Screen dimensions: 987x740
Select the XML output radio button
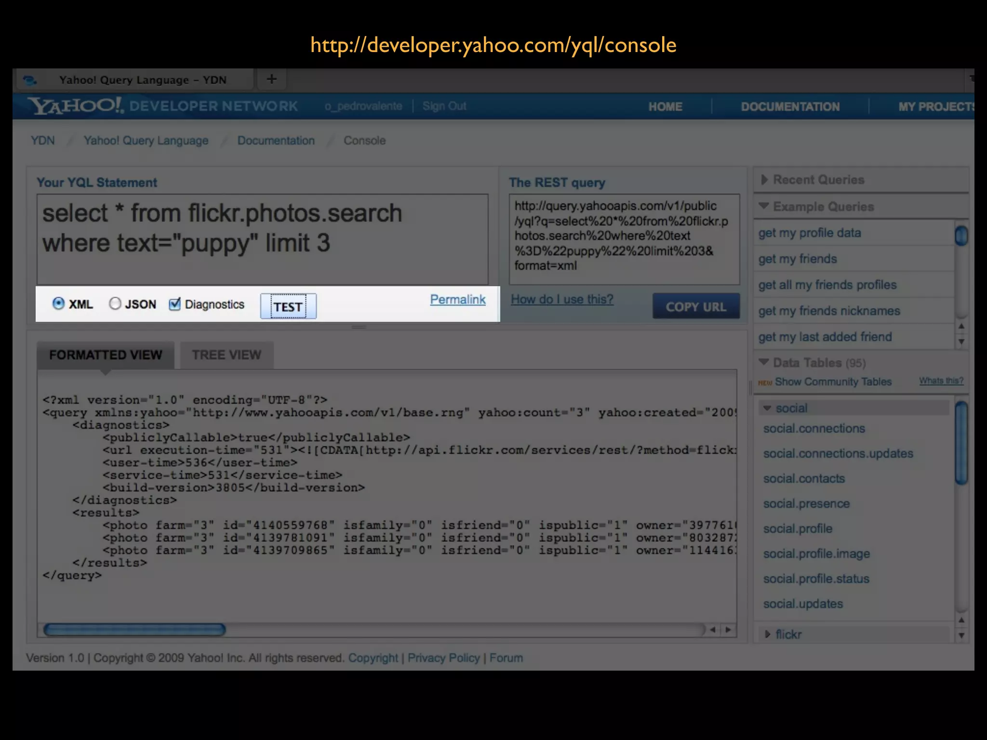coord(58,304)
